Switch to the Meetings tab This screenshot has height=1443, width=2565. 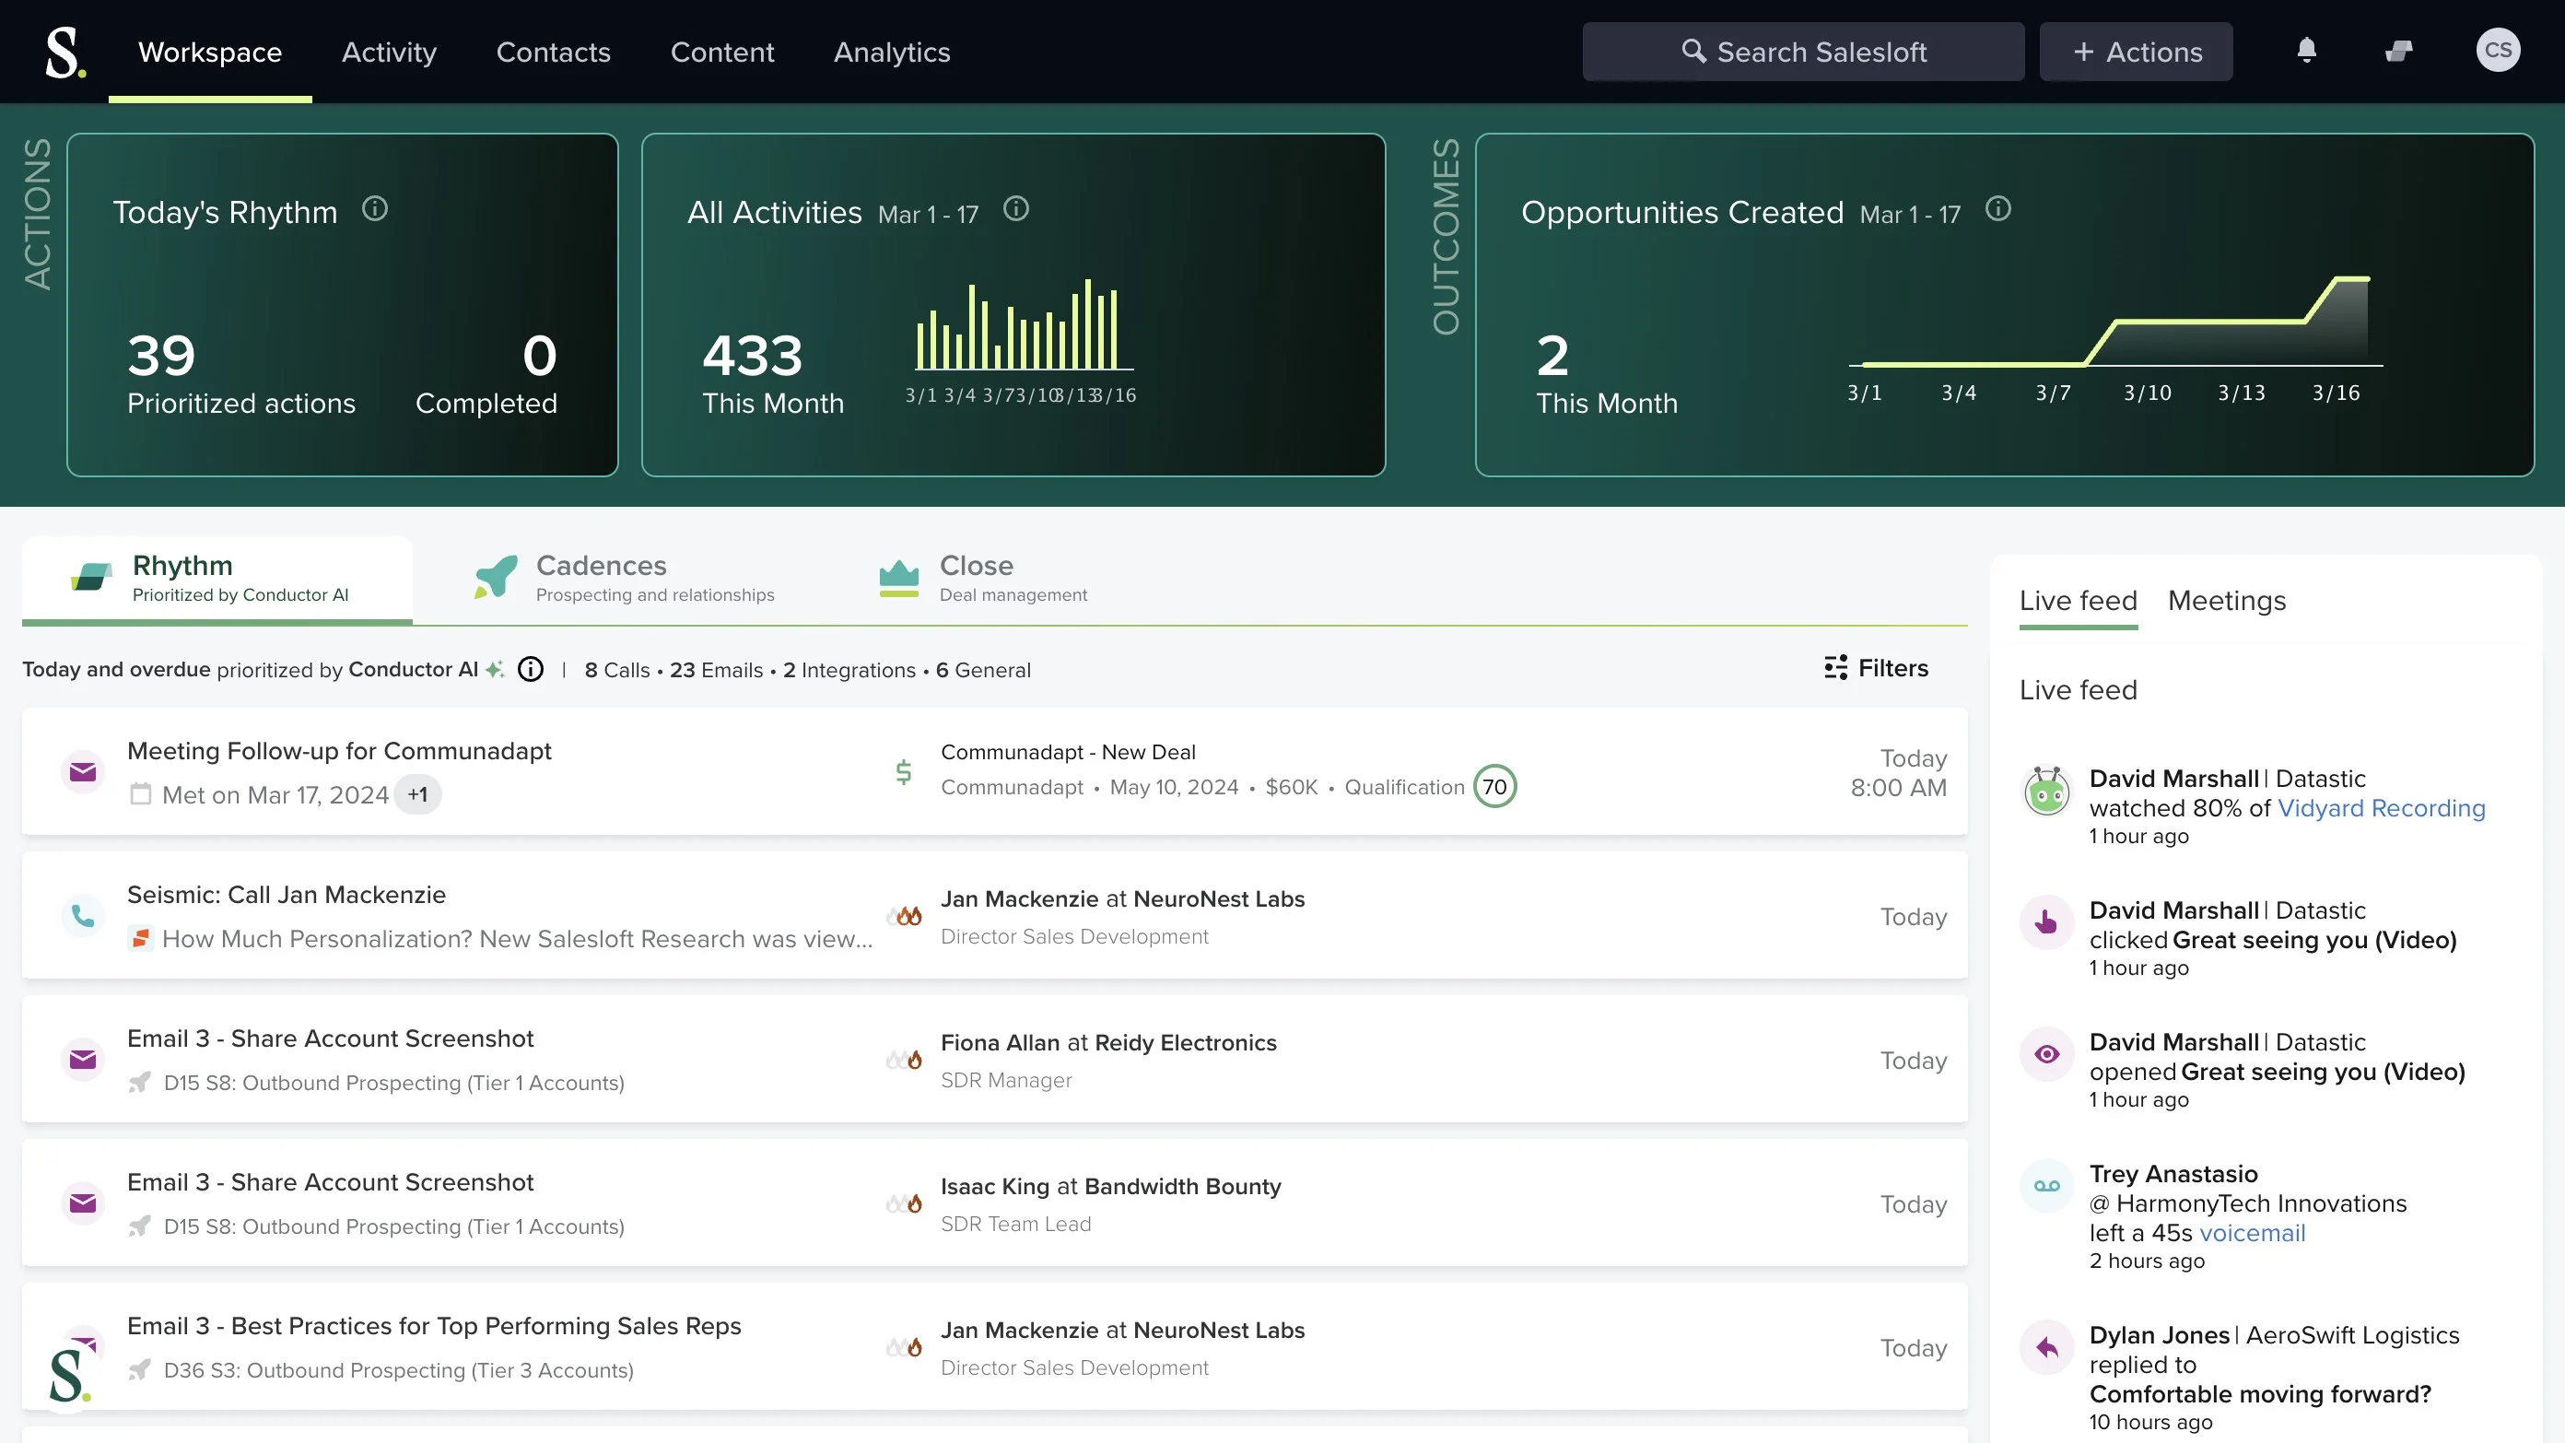(x=2227, y=602)
